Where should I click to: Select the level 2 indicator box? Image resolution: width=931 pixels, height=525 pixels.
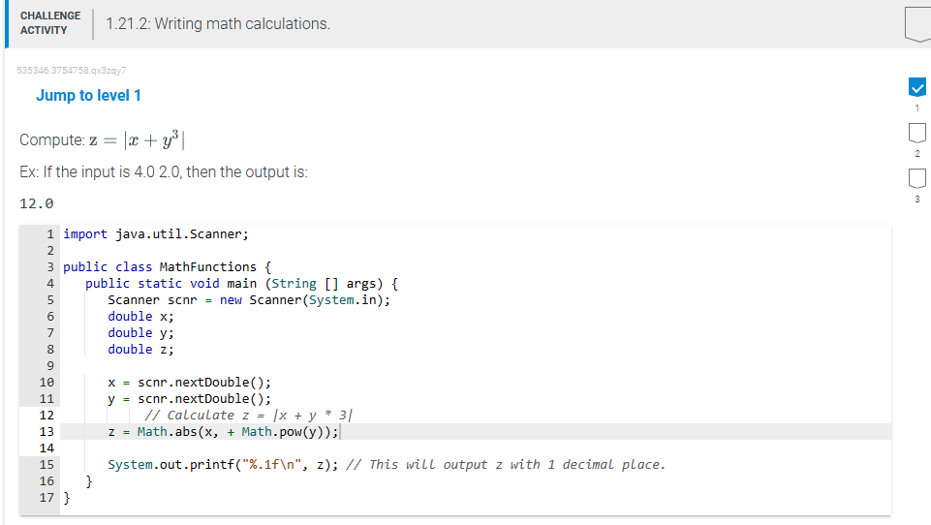point(916,133)
